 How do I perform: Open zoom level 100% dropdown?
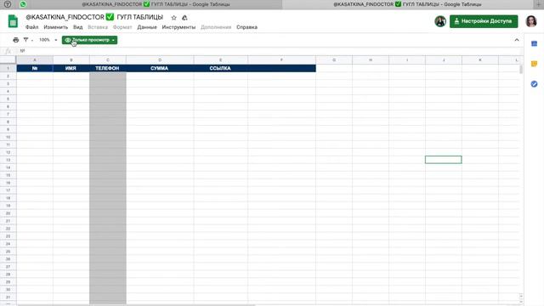[48, 40]
